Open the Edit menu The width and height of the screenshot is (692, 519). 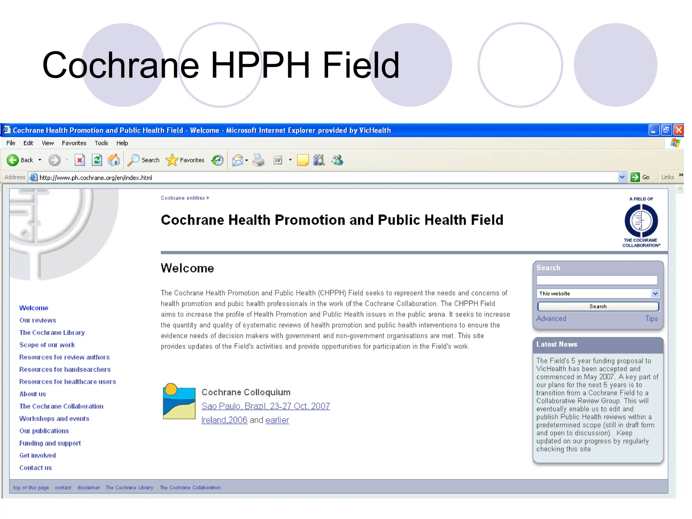[28, 143]
